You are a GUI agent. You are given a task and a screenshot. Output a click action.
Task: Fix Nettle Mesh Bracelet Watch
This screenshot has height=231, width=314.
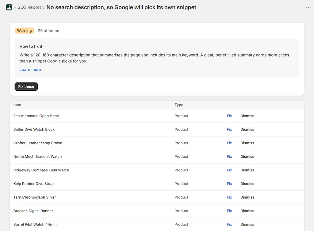pyautogui.click(x=229, y=156)
